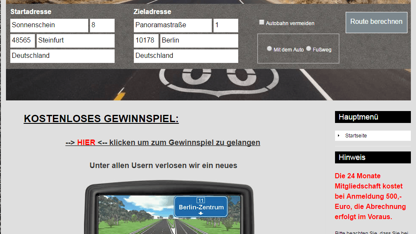The height and width of the screenshot is (234, 416).
Task: Click the Zieladresse country field
Action: point(186,56)
